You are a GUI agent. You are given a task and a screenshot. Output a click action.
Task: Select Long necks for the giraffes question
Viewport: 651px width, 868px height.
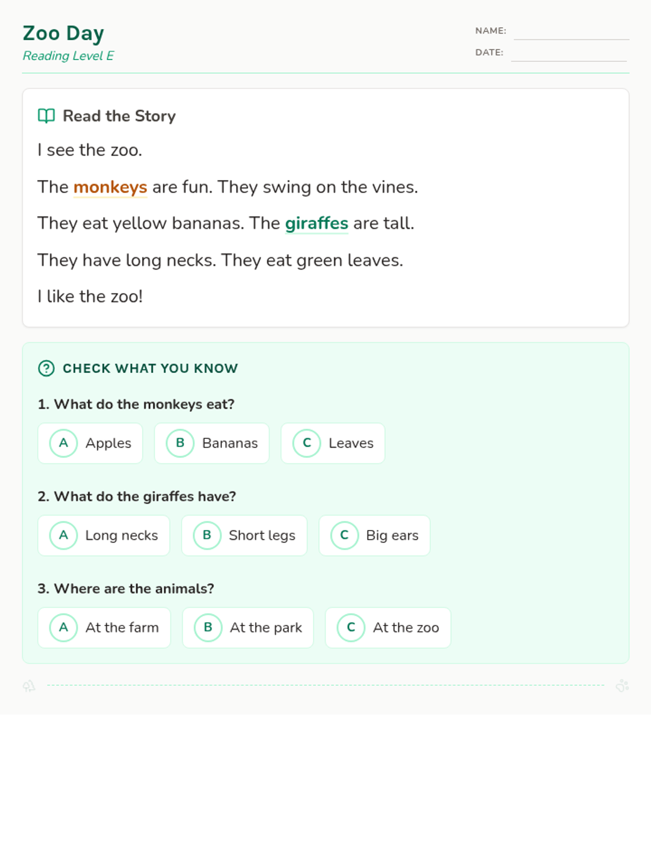click(104, 535)
